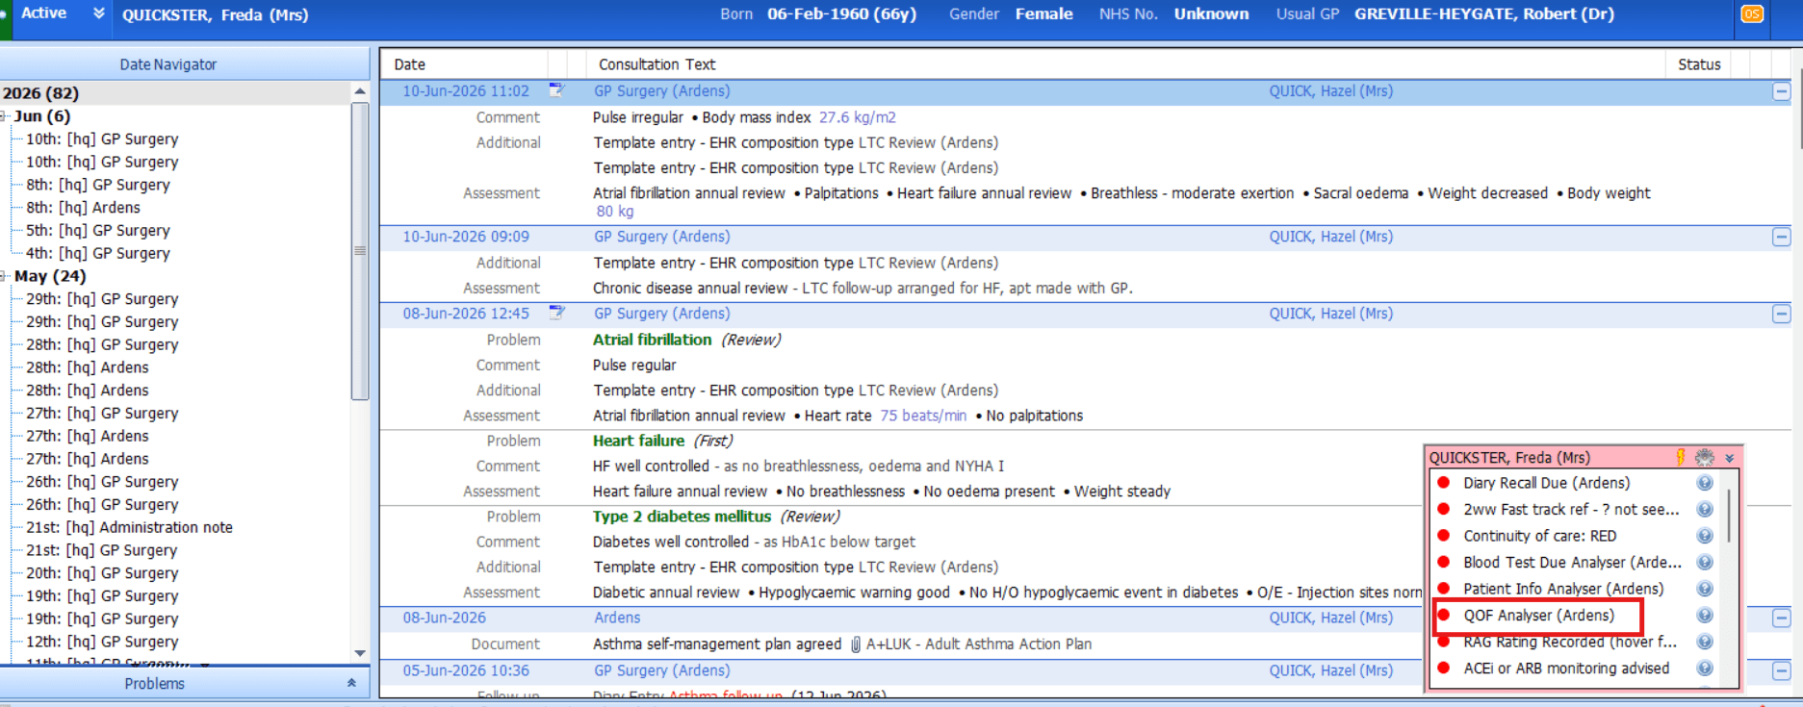Click the info icon for Blood Test Due Analyser
The image size is (1803, 707).
(x=1705, y=563)
